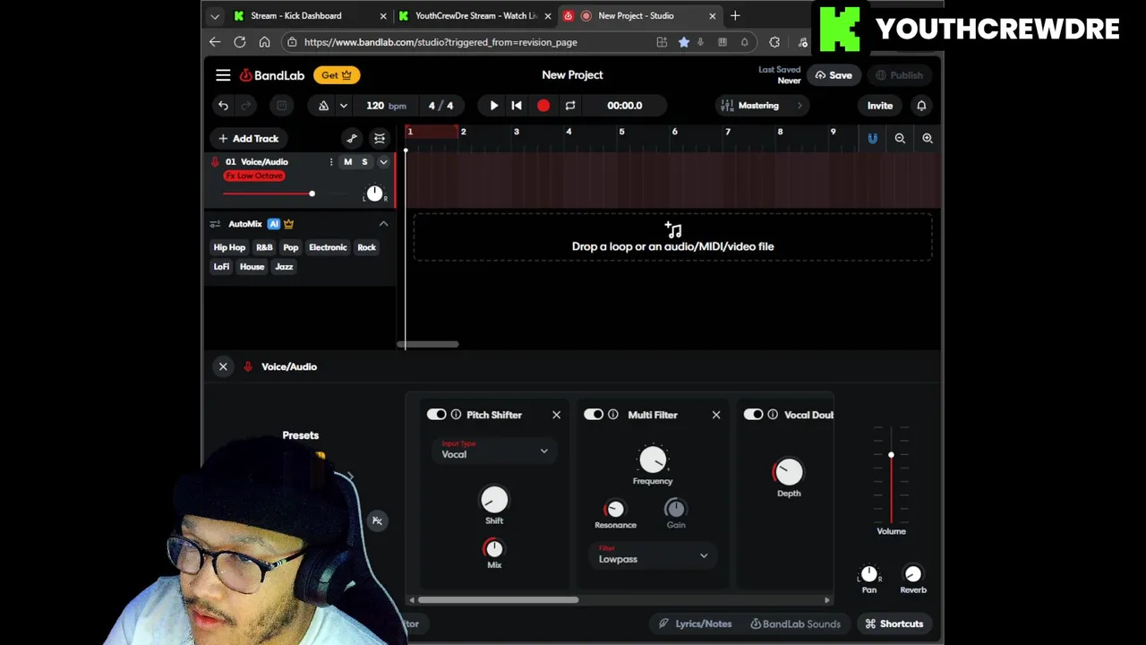The height and width of the screenshot is (645, 1146).
Task: Open the notifications bell in BandLab
Action: (921, 106)
